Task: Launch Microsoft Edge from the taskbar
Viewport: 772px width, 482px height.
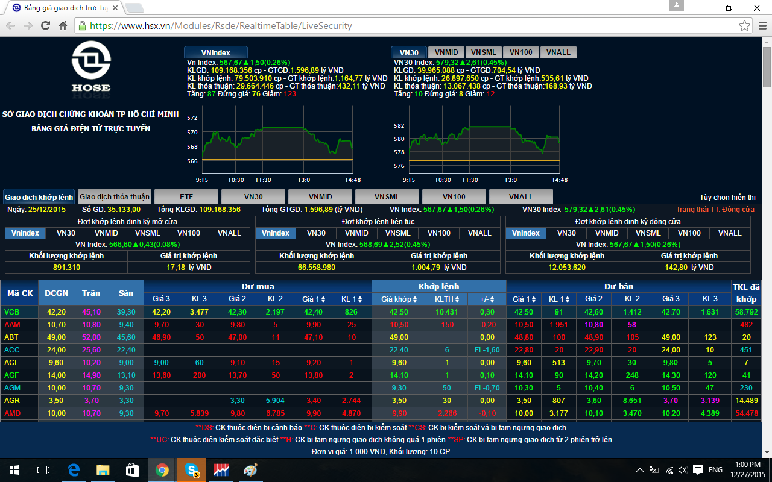Action: click(74, 470)
